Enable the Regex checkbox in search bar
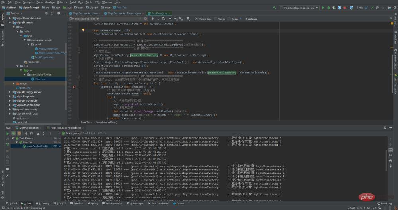Viewport: 398px width, 210px height. (229, 19)
